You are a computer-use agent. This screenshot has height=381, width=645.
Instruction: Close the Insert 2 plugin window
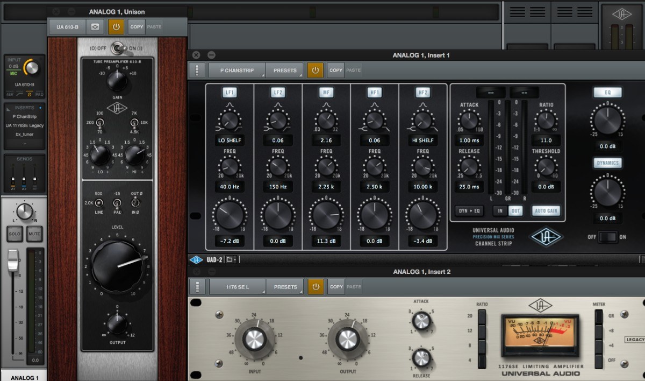pos(196,271)
